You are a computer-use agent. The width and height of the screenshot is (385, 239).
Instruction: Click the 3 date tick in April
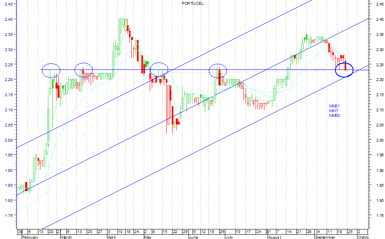point(109,232)
